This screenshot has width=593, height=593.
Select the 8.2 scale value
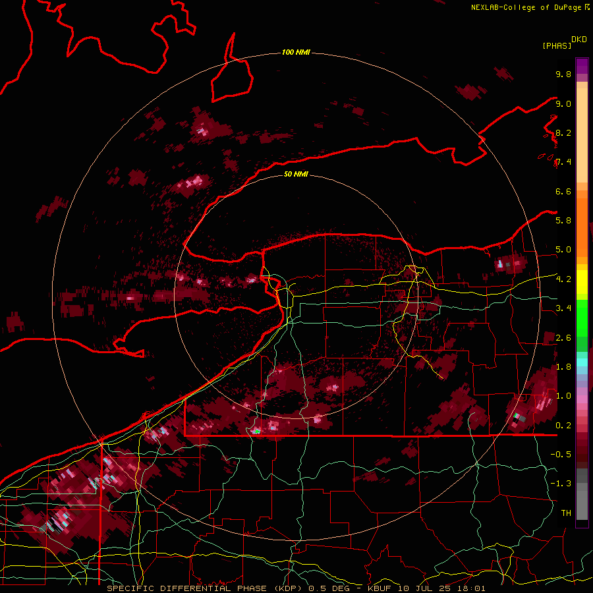click(563, 132)
